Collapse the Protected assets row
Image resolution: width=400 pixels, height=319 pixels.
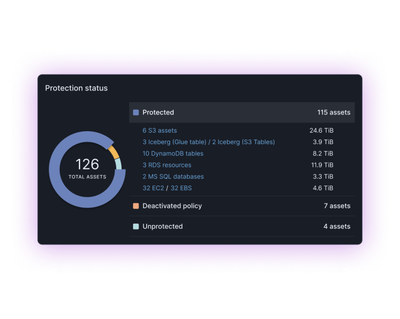[x=242, y=112]
